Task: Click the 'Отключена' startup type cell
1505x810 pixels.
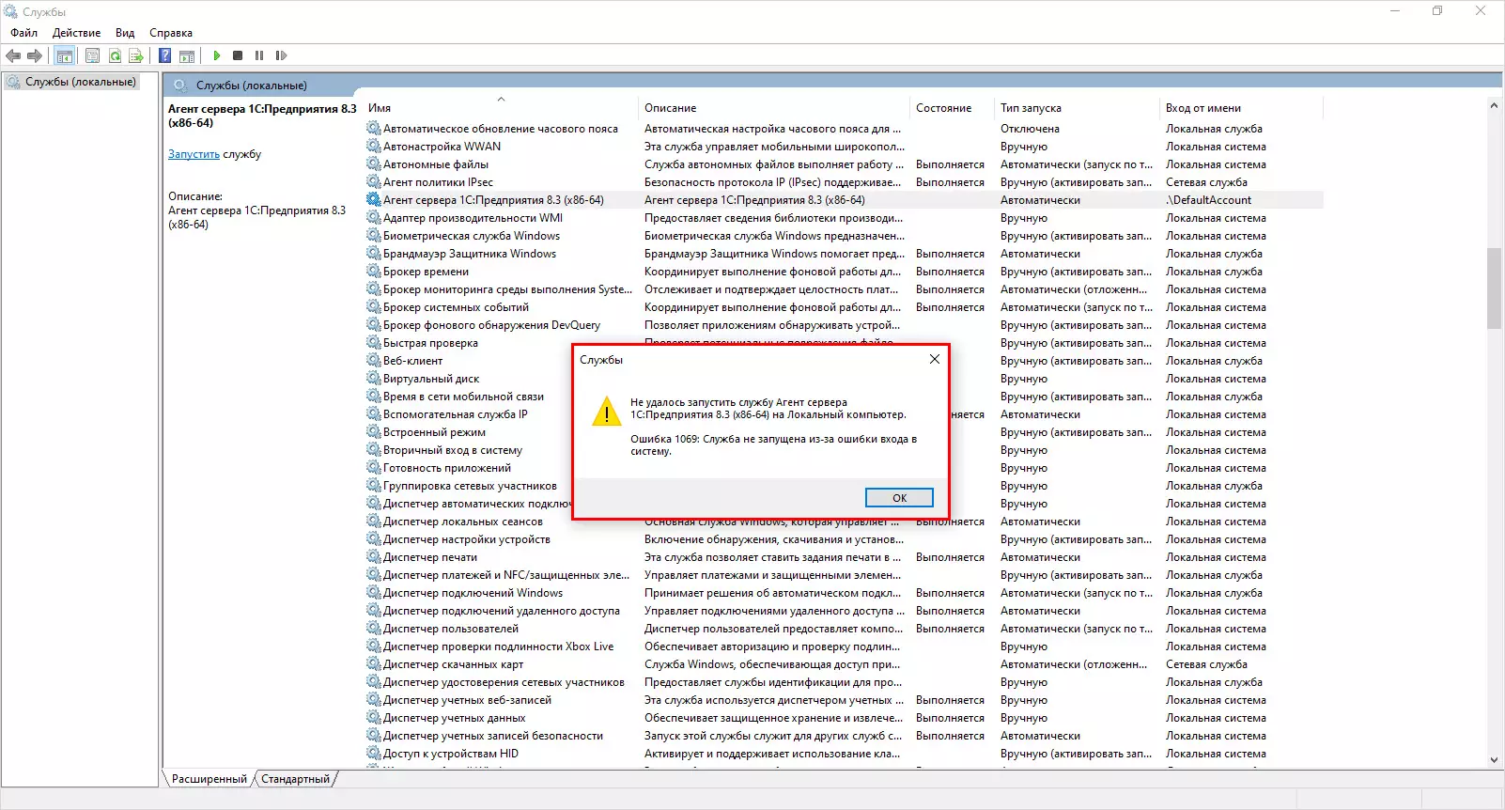Action: click(x=1030, y=129)
